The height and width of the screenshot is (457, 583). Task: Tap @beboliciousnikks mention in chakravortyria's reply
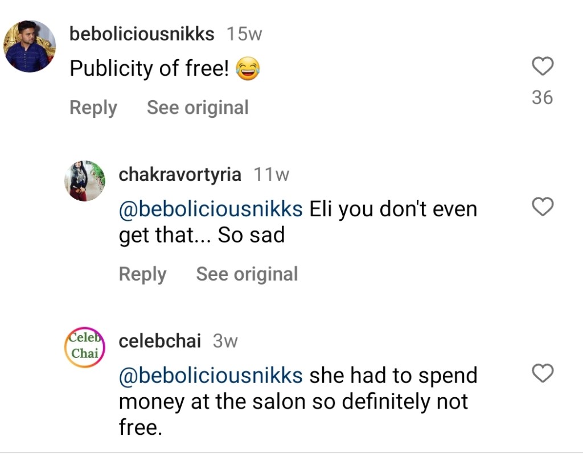[211, 209]
